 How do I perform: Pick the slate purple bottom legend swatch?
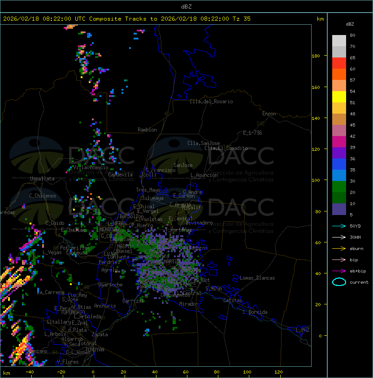[339, 209]
